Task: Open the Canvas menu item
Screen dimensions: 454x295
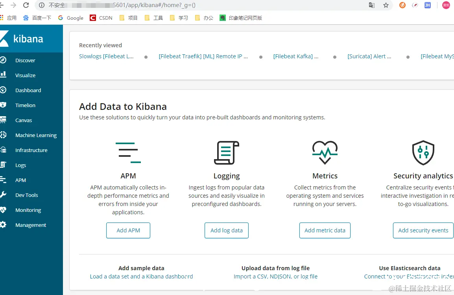Action: pos(24,120)
